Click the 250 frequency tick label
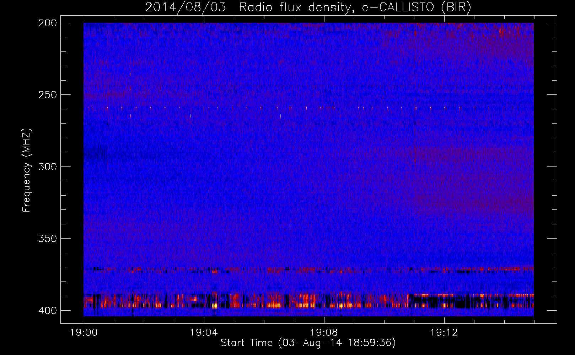This screenshot has height=355, width=575. click(48, 95)
